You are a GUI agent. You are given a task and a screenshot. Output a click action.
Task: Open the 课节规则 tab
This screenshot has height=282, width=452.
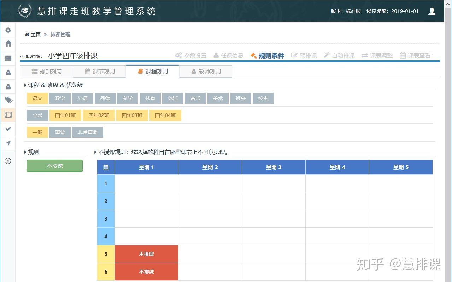point(99,71)
